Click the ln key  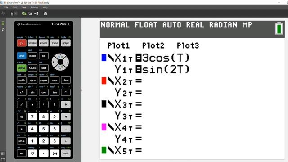[x=22, y=129]
